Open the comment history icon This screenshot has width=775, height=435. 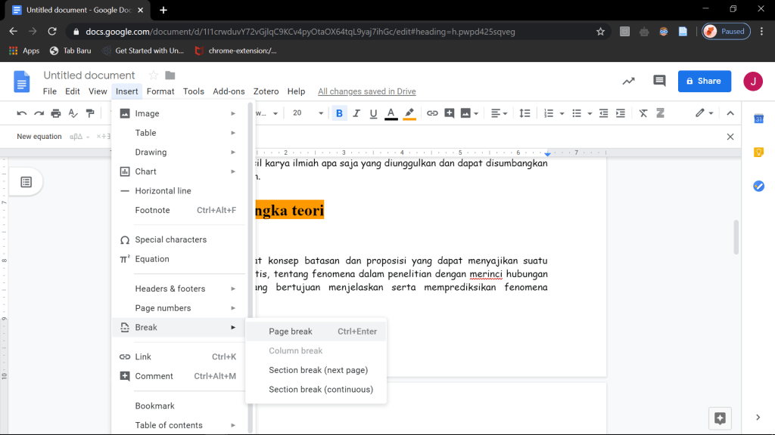point(659,81)
